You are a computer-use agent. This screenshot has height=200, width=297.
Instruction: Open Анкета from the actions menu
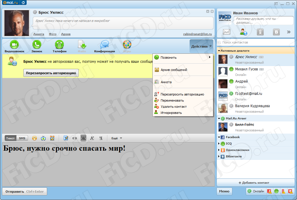tap(183, 82)
